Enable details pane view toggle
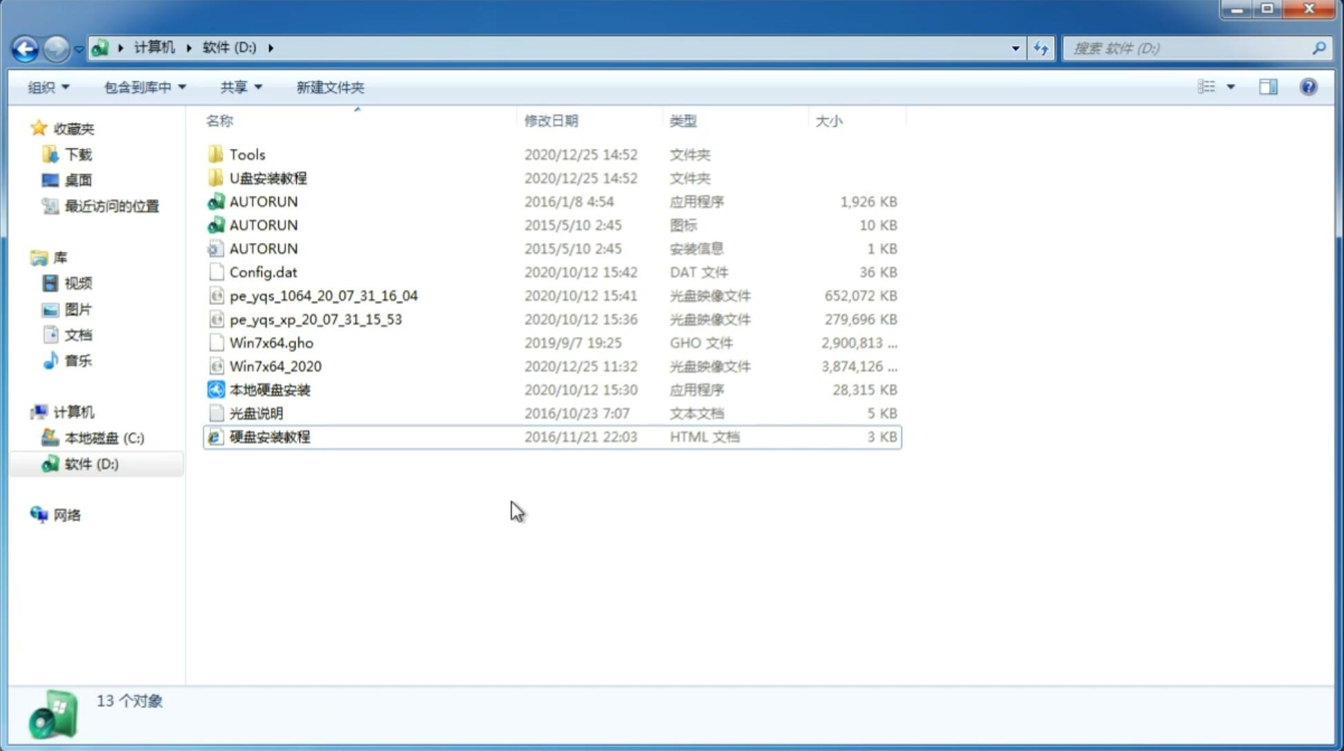The height and width of the screenshot is (751, 1344). (x=1268, y=86)
